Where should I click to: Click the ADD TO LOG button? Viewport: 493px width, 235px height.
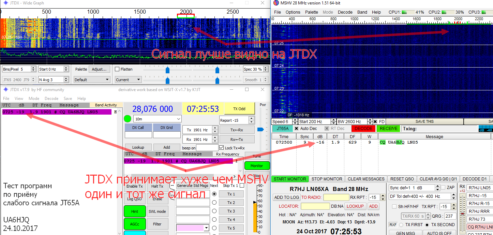[286, 197]
